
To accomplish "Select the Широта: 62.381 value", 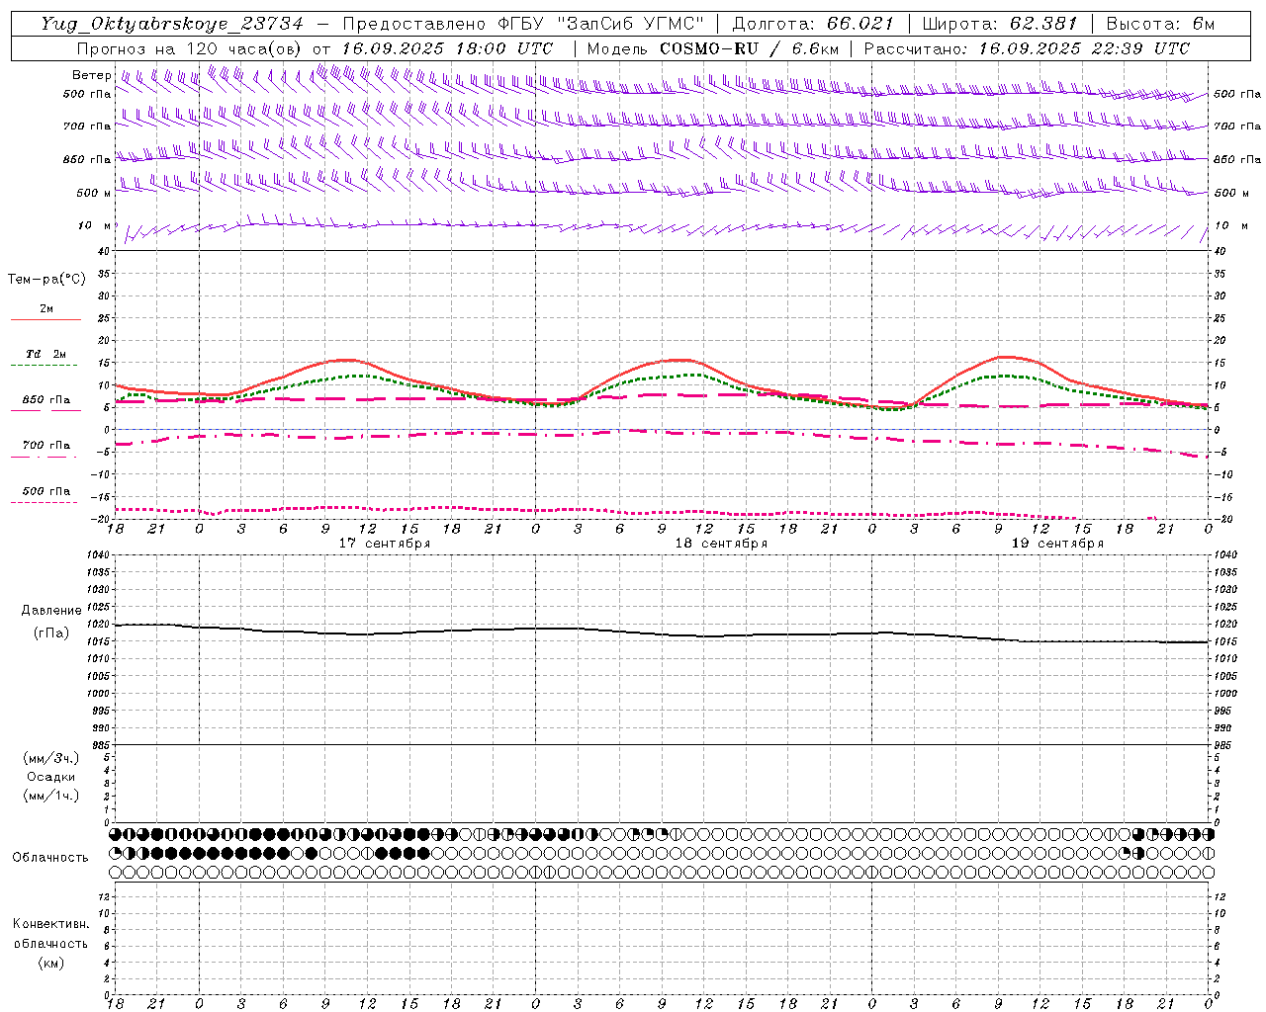I will [1000, 24].
